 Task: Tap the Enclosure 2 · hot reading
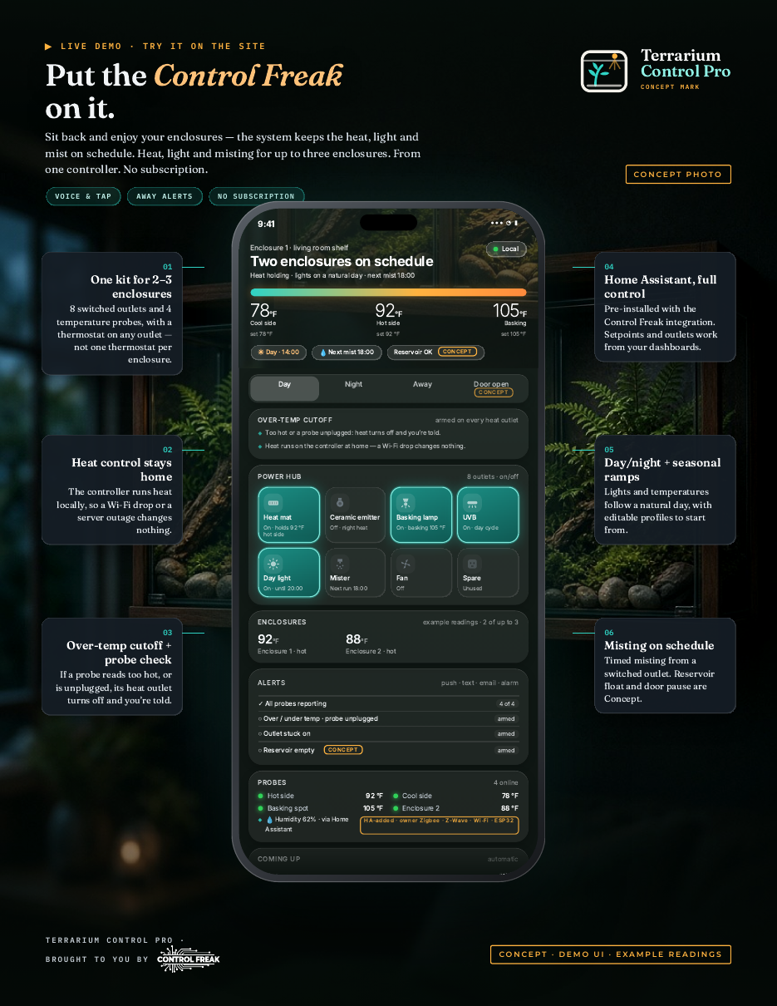click(371, 644)
